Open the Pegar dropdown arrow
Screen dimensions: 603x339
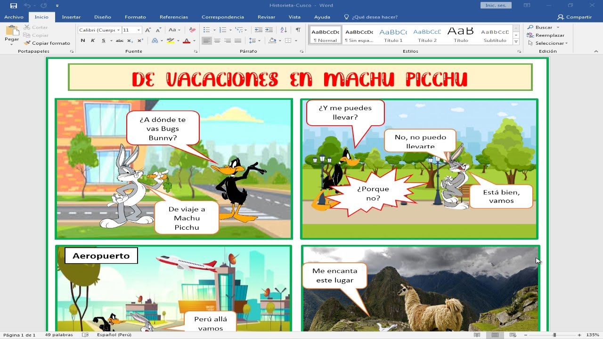12,44
